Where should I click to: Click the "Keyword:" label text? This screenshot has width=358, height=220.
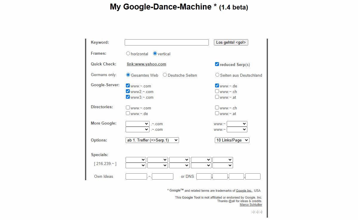(x=100, y=42)
